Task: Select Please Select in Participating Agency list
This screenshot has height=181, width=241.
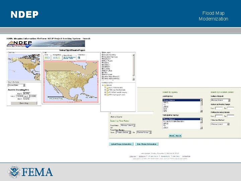Action: (181, 119)
